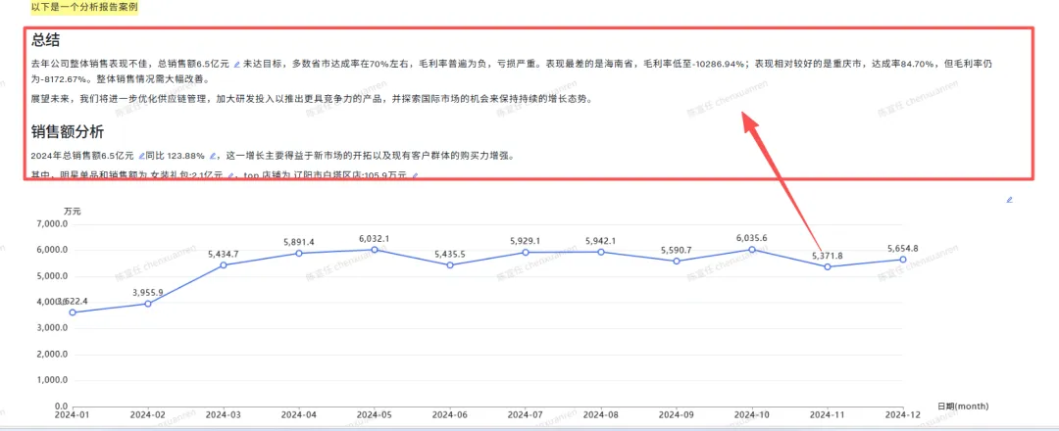Select the 2024-10 data point marker
The width and height of the screenshot is (1059, 431).
tap(752, 250)
